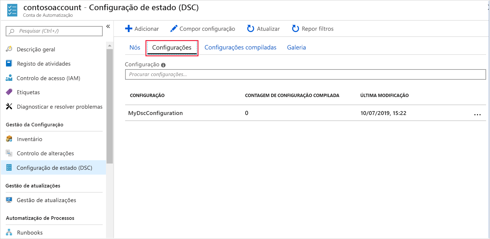The image size is (490, 239).
Task: Click the Compor configuração pencil icon
Action: pos(174,28)
